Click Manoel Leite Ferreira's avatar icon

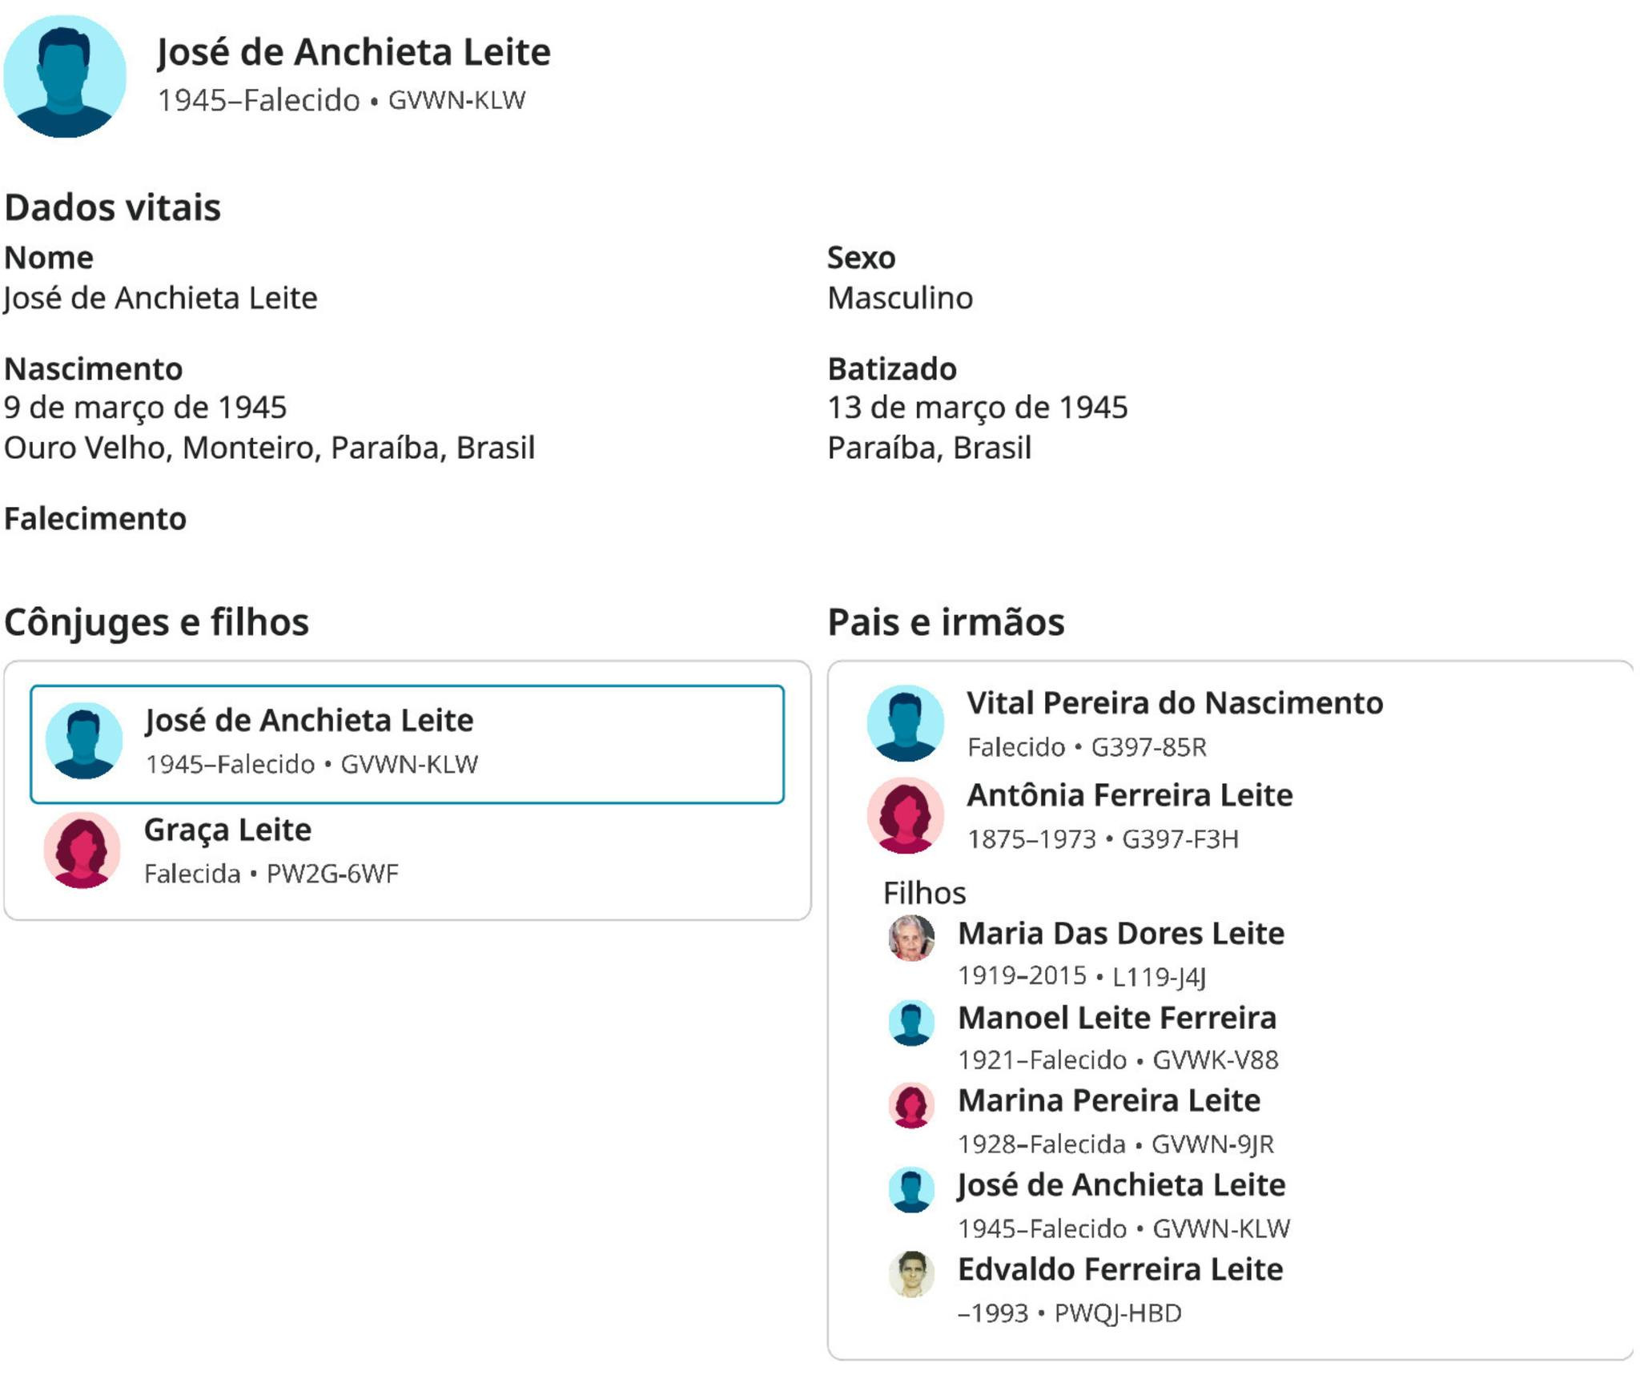click(911, 1023)
